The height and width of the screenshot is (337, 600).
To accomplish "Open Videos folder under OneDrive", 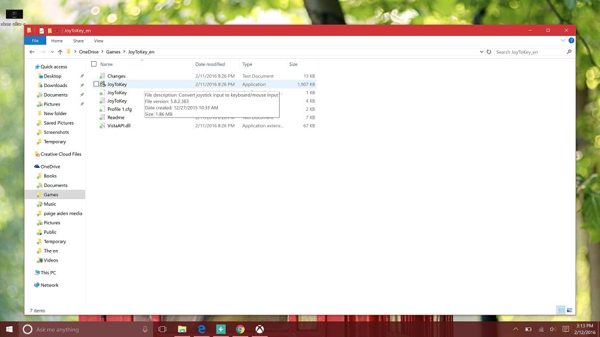I will pyautogui.click(x=50, y=260).
